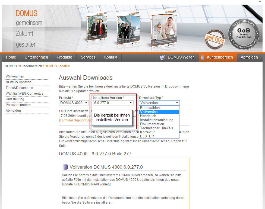Click the 'DOMUS updaten' breadcrumb
Viewport: 265px width, 209px height.
pos(57,66)
